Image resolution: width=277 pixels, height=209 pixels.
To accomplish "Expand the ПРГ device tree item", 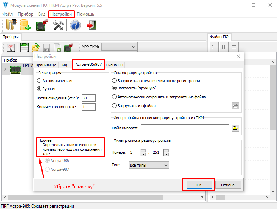I will (5, 69).
